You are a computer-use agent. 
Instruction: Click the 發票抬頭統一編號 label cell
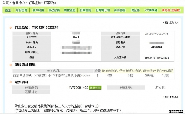[120, 38]
